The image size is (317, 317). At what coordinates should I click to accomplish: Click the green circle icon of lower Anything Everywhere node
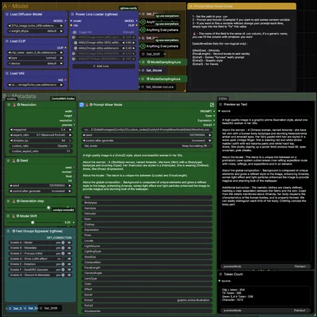pyautogui.click(x=143, y=46)
